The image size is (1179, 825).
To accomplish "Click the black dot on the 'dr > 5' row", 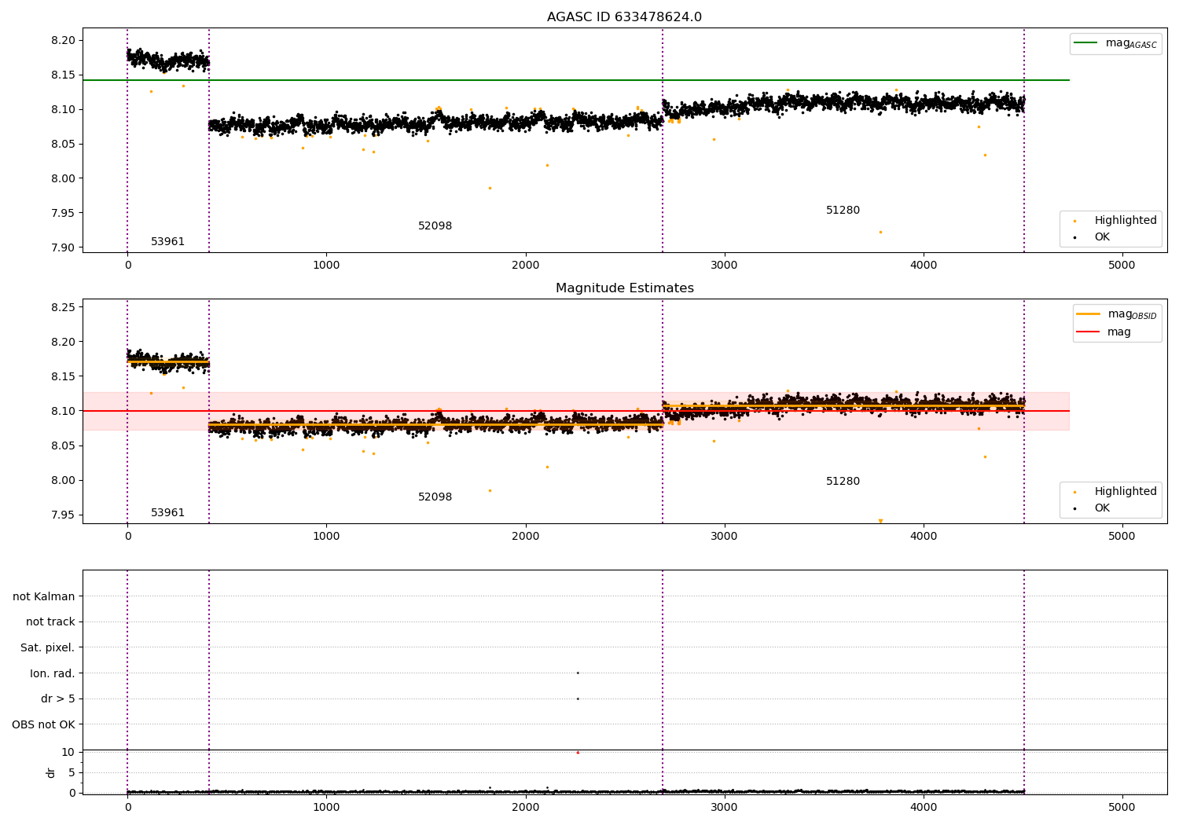I will [578, 698].
